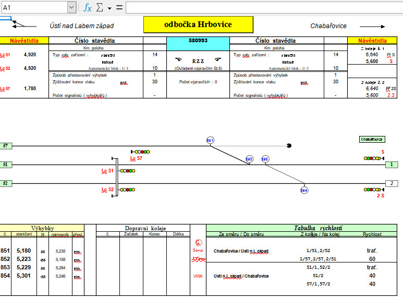This screenshot has width=403, height=300.
Task: Click inside the Name Box showing A1
Action: click(x=35, y=7)
